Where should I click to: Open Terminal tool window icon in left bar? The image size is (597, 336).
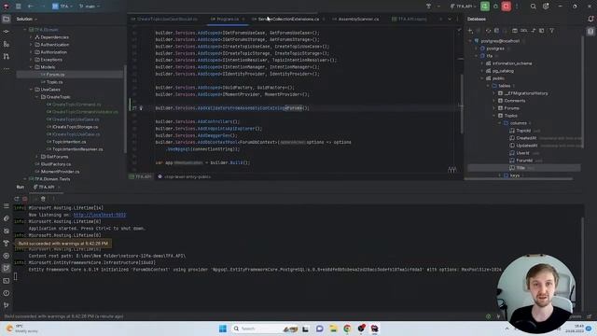[x=7, y=281]
